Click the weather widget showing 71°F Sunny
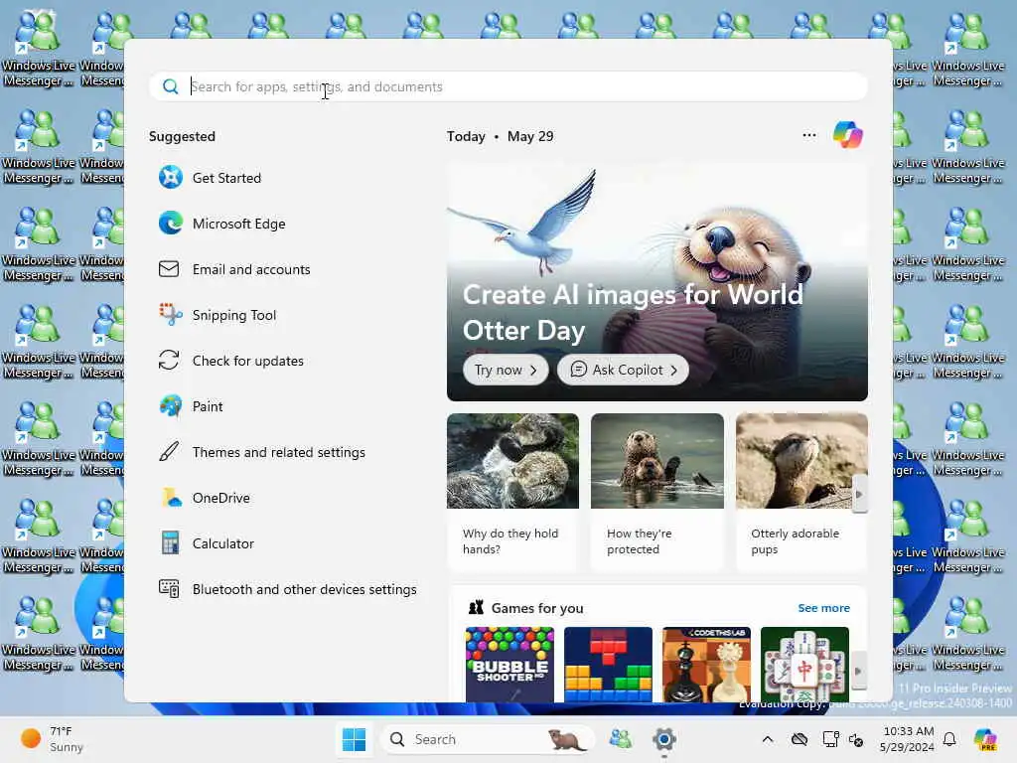This screenshot has width=1017, height=763. 52,739
